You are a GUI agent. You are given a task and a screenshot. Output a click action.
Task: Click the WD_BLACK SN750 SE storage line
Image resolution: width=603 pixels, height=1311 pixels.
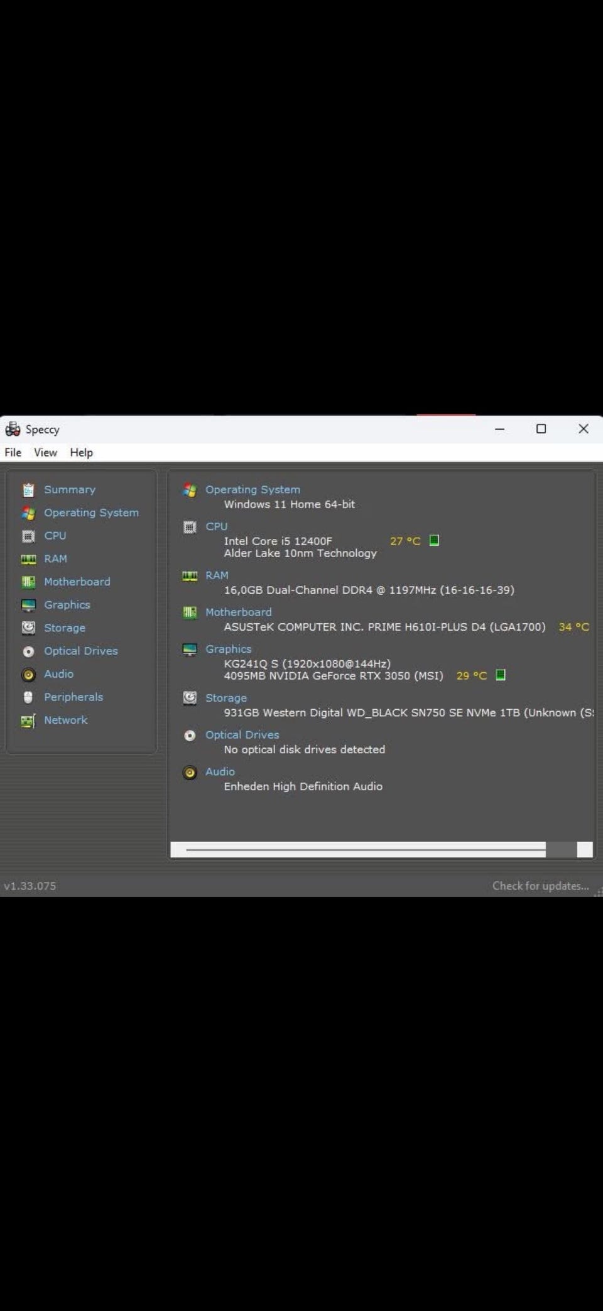coord(408,713)
